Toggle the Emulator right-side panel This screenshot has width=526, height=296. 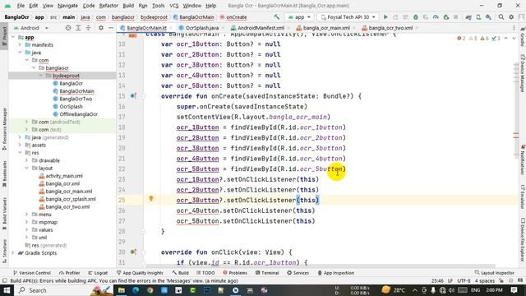(523, 197)
